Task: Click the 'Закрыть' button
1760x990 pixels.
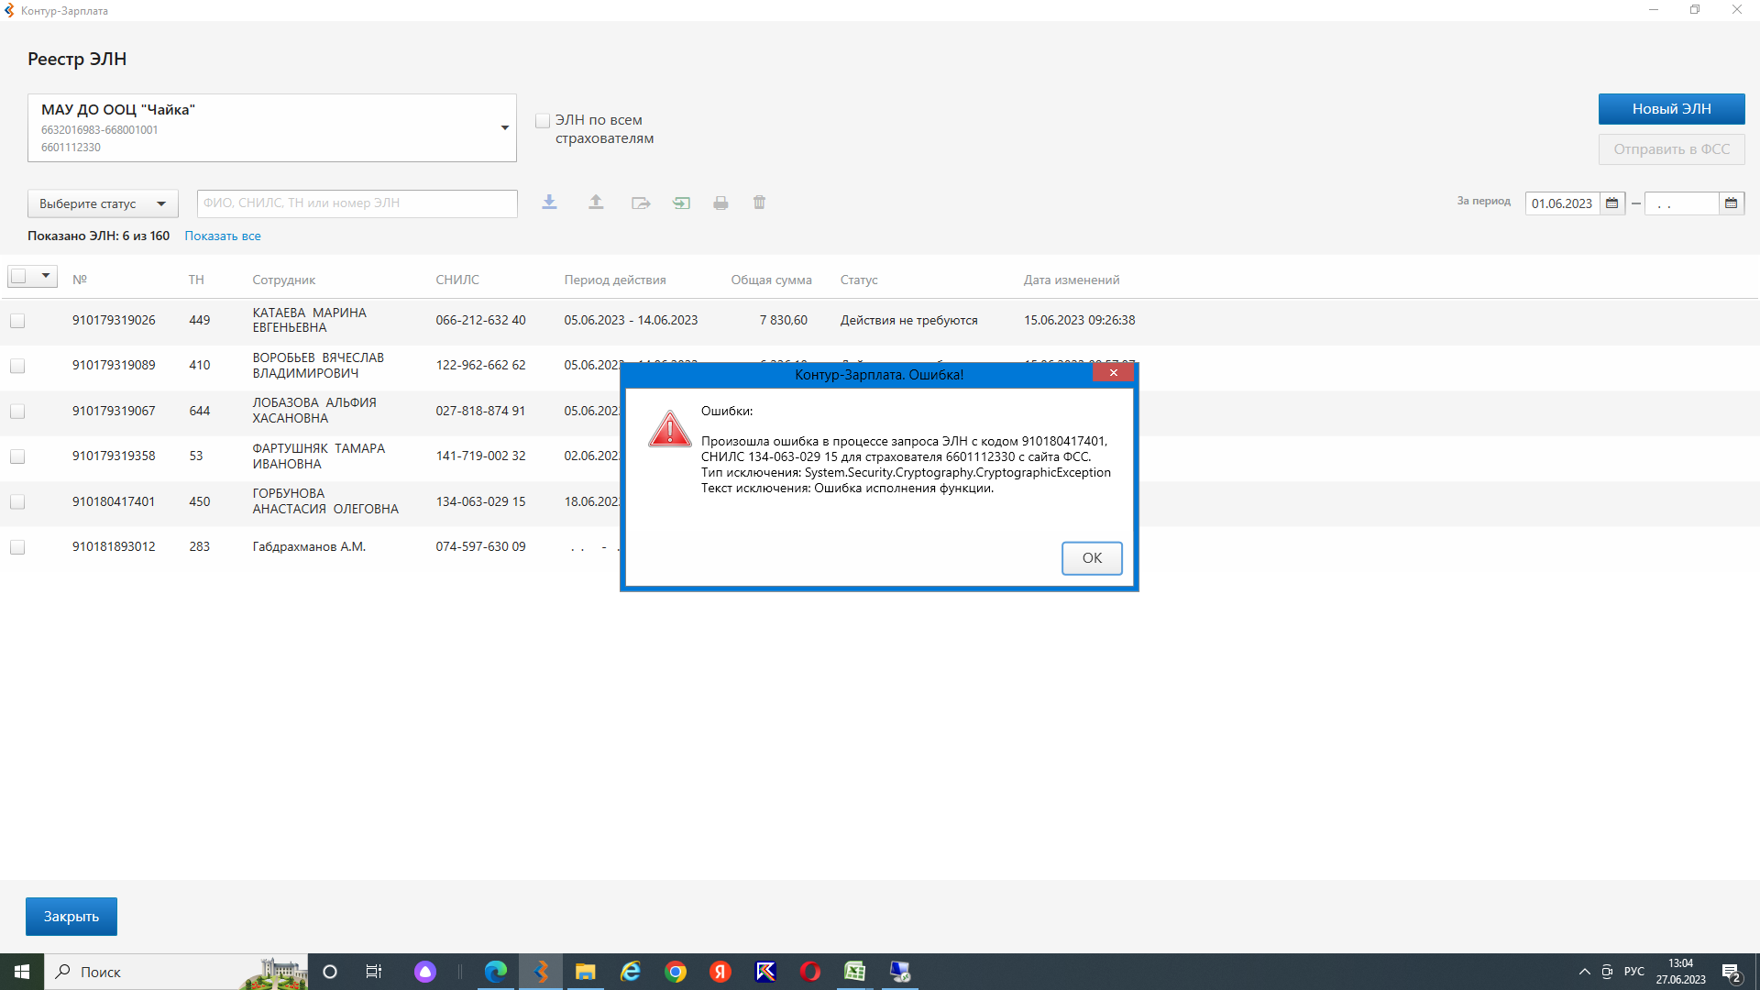Action: pyautogui.click(x=71, y=917)
